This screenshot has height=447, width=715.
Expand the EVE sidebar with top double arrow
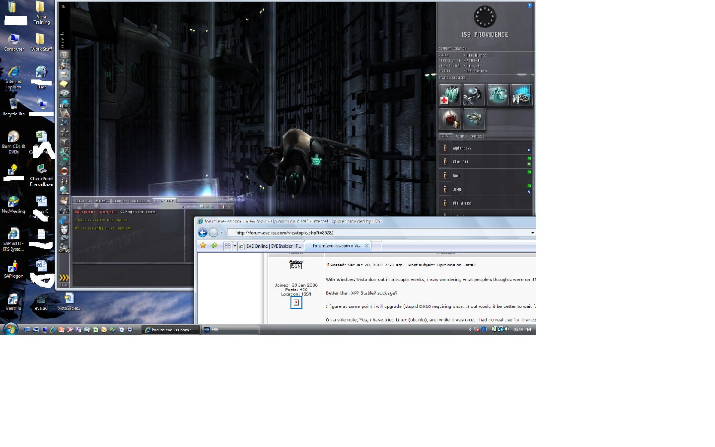tap(64, 7)
